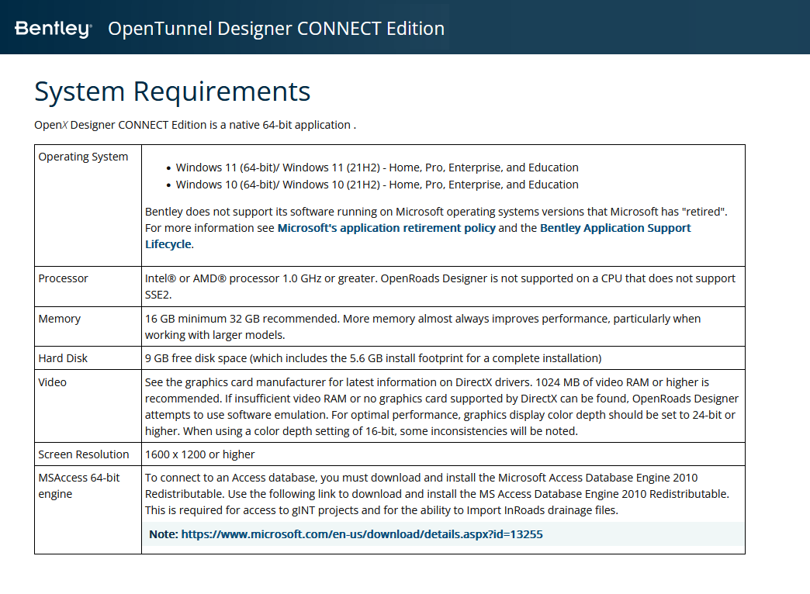Click the 'See the graphics card manufacturer' video text
Screen dimensions: 810x594
[x=441, y=406]
